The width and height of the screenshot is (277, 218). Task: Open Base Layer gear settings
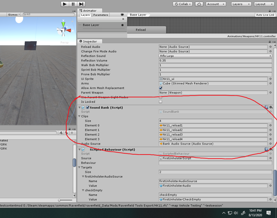122,25
